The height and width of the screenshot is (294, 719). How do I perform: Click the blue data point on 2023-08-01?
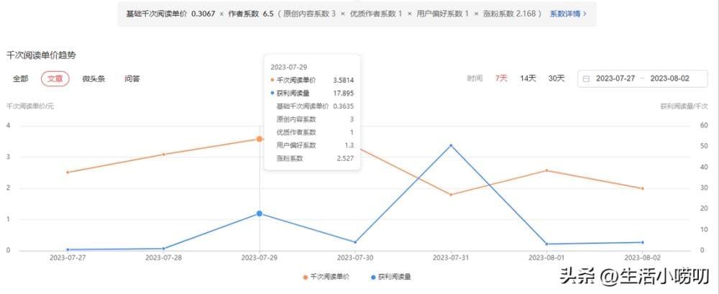[x=546, y=244]
